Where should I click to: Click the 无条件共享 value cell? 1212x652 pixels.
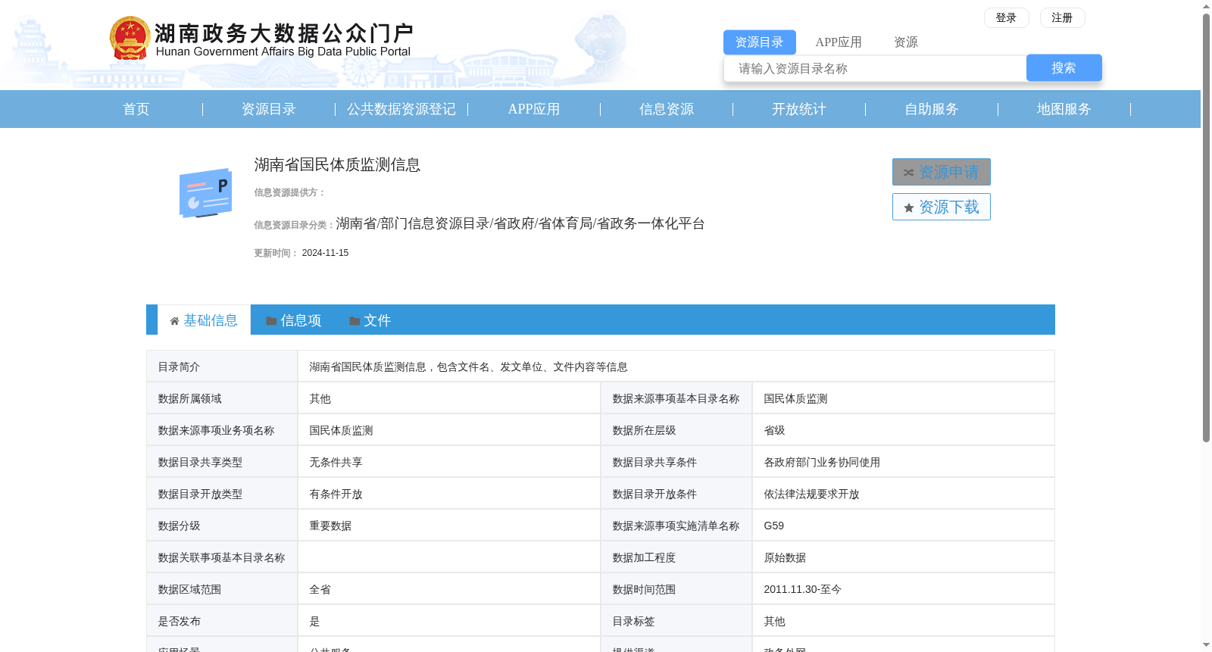coord(449,462)
